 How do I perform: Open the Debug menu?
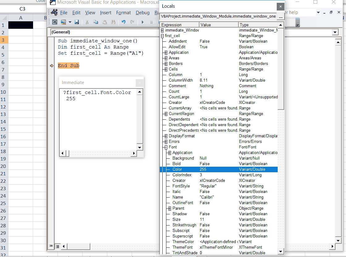(143, 13)
